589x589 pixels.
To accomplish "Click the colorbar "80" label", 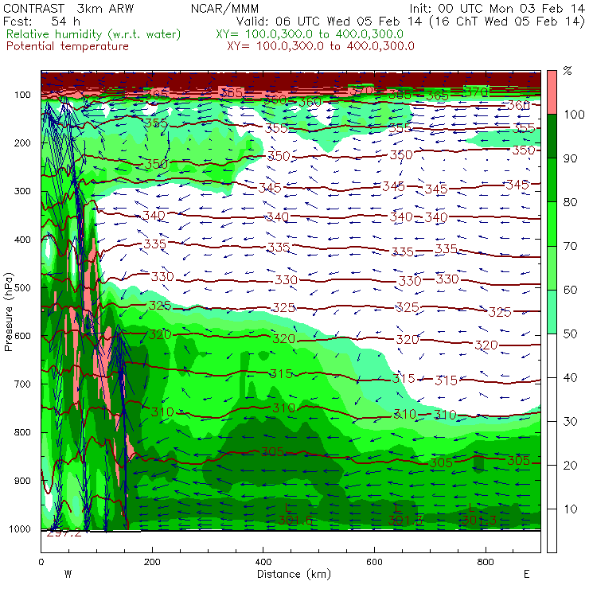I will (571, 202).
